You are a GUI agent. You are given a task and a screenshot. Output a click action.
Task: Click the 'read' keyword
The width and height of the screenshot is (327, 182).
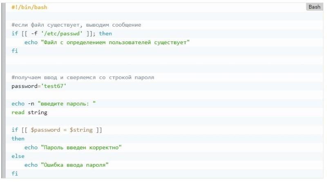pyautogui.click(x=18, y=112)
